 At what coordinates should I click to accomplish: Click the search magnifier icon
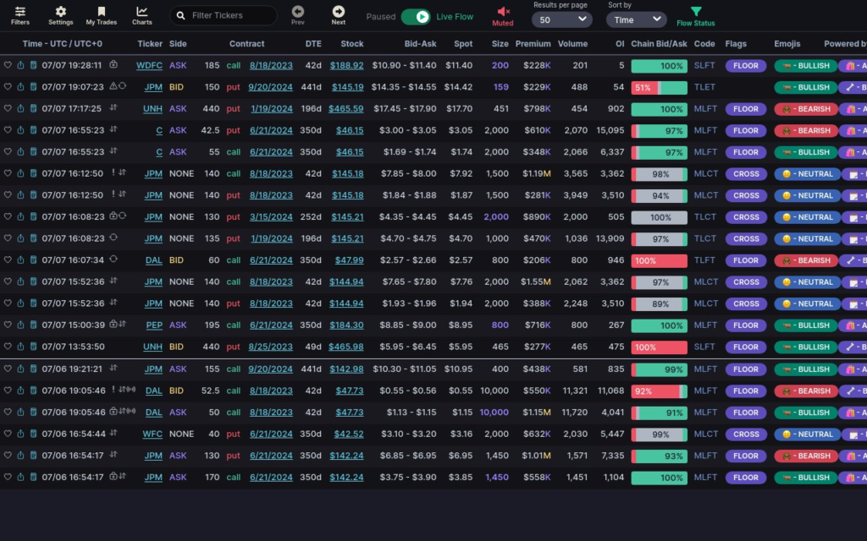(x=181, y=15)
